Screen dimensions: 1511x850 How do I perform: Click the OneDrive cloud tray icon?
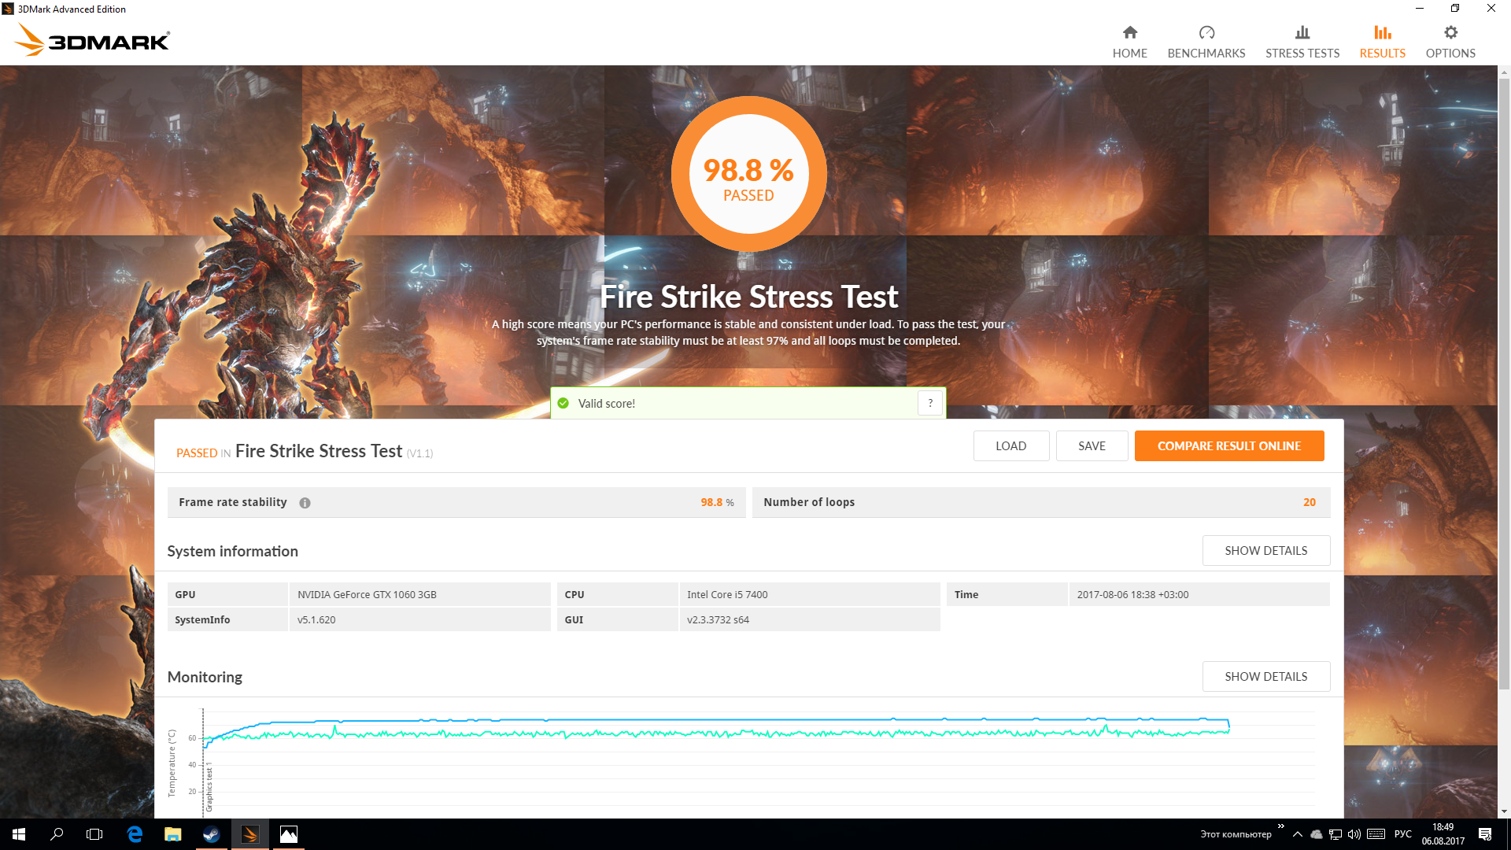coord(1316,834)
